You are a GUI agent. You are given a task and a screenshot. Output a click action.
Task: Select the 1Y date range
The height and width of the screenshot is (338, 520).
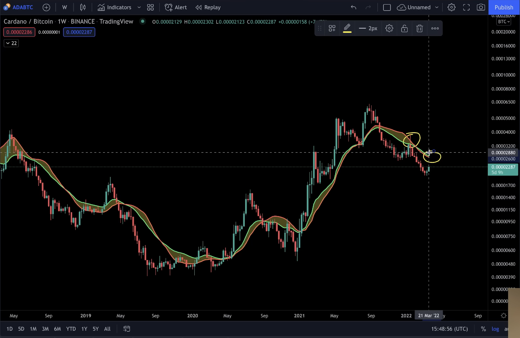84,329
